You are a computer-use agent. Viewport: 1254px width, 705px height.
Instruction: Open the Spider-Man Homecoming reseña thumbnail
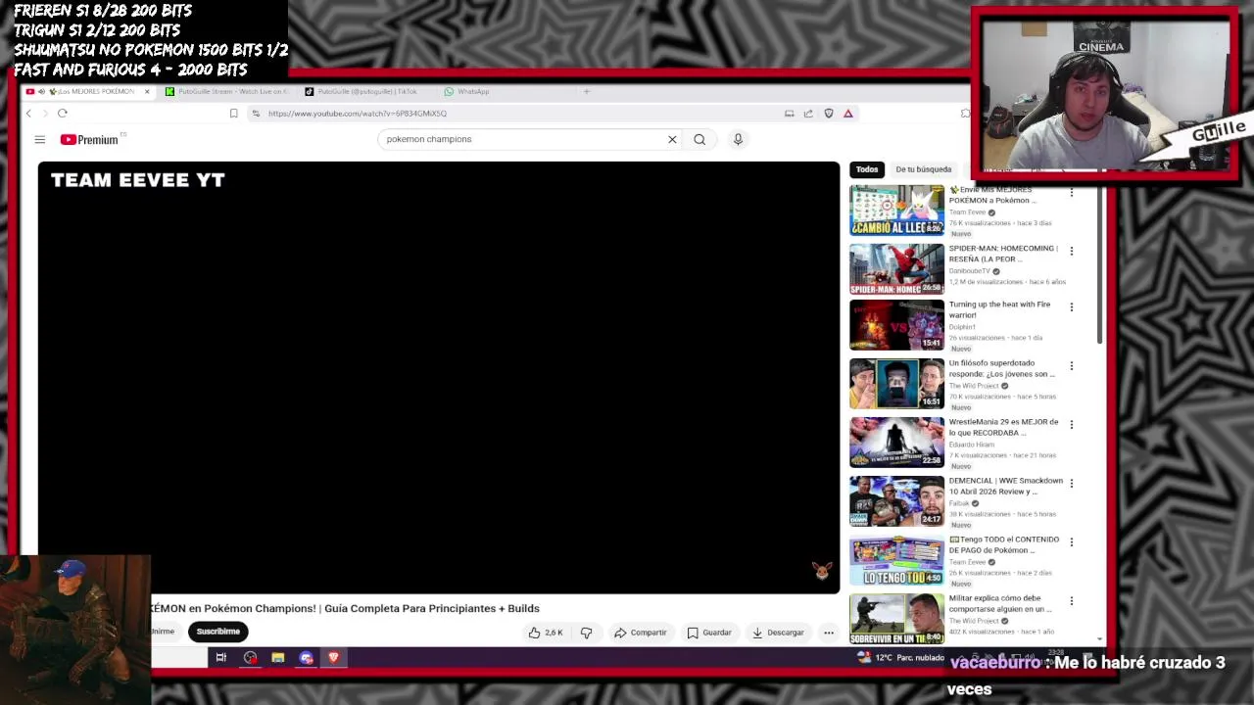pos(896,269)
